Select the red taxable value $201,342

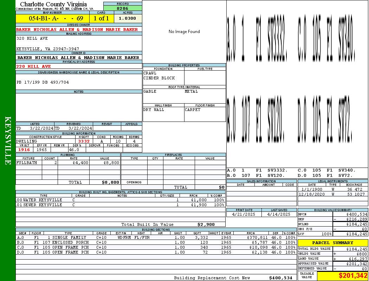tap(353, 276)
